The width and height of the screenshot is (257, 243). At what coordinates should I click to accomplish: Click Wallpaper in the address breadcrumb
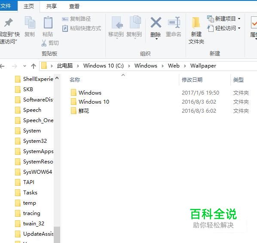point(203,66)
